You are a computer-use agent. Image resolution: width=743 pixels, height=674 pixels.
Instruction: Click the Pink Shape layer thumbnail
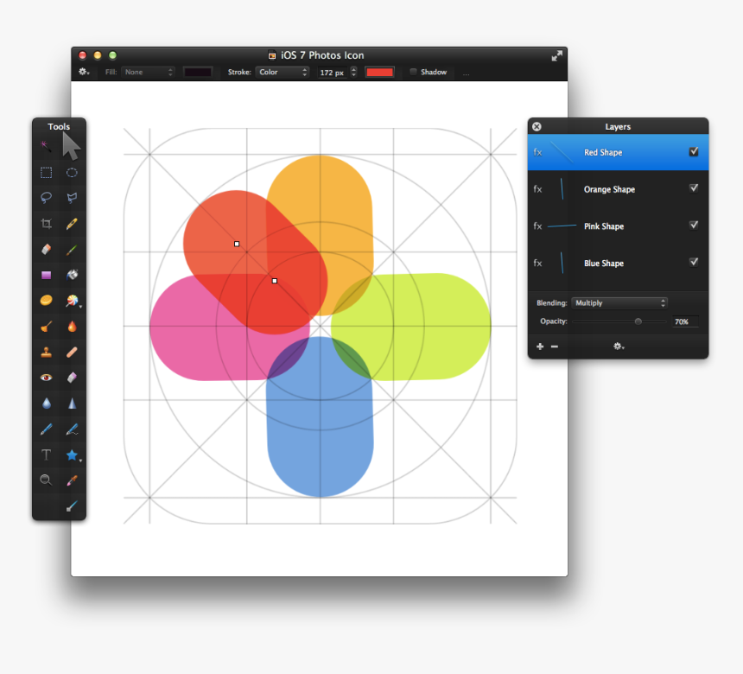click(562, 226)
